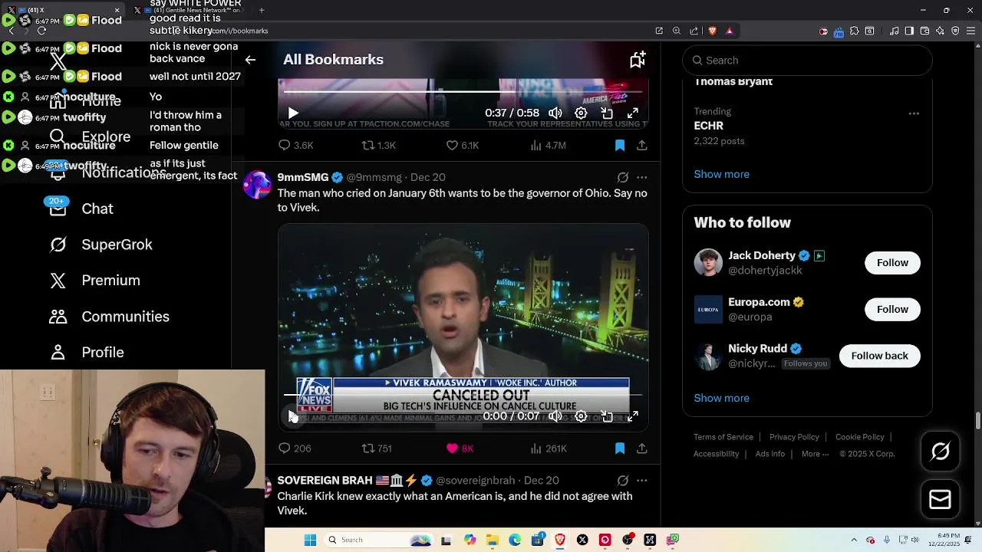Play the 9mmSMG Fox News video
The height and width of the screenshot is (552, 982).
click(293, 416)
